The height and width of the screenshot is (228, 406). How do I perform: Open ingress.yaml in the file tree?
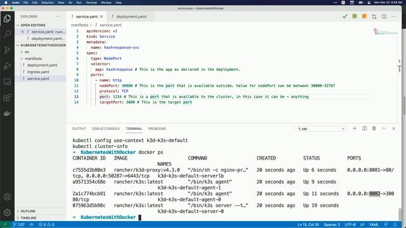[x=38, y=72]
